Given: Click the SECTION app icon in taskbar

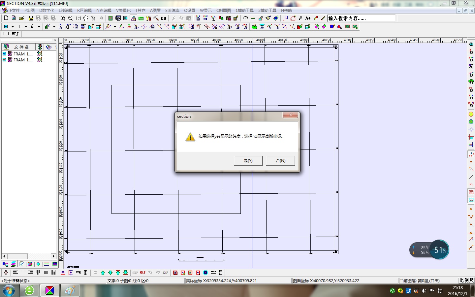Looking at the screenshot, I should pos(50,291).
